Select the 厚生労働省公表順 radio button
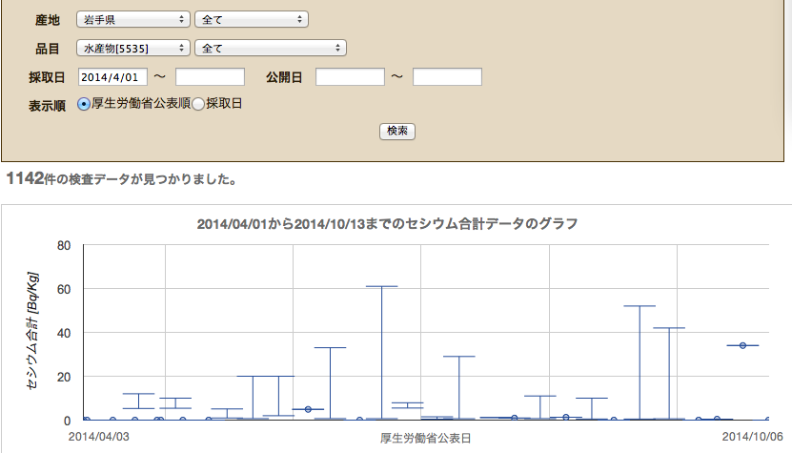This screenshot has height=453, width=792. [x=84, y=104]
